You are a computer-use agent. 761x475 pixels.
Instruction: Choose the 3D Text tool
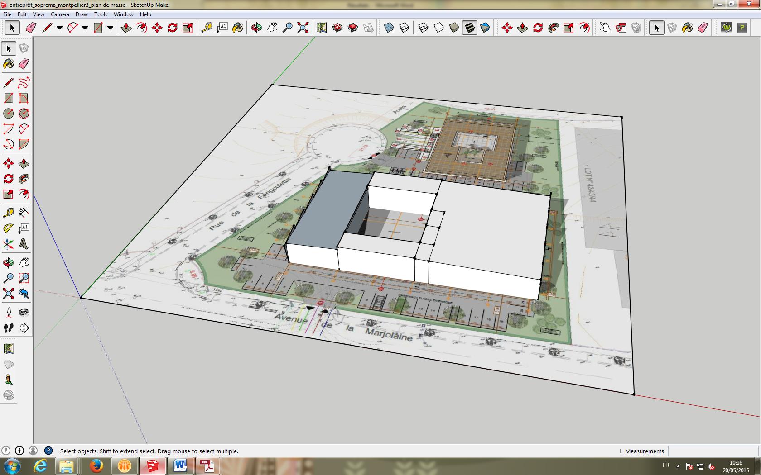24,245
